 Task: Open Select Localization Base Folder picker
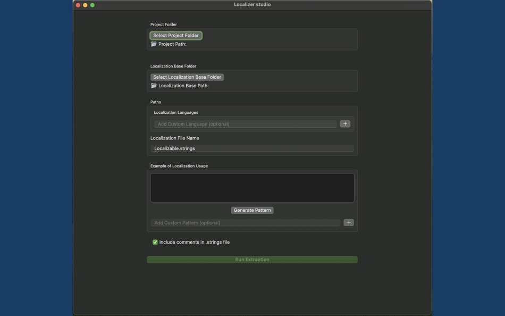tap(186, 76)
